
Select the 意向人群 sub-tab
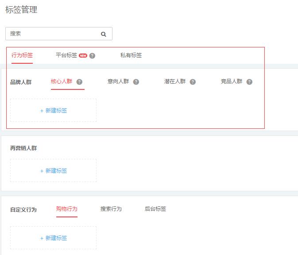[x=118, y=81]
